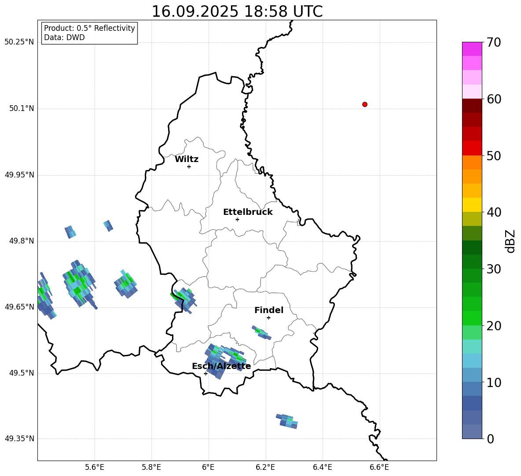Click longitude label 6°E

pyautogui.click(x=208, y=468)
